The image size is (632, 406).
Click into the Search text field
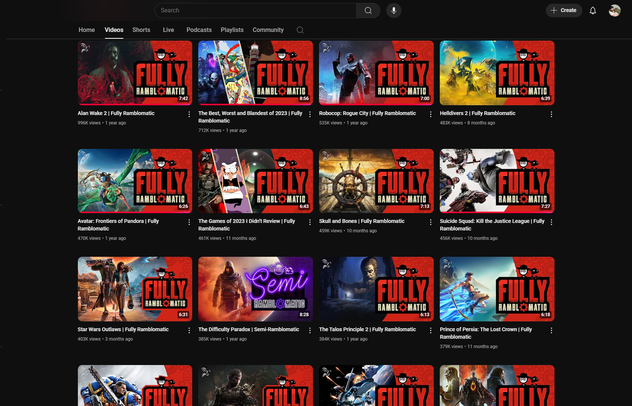(256, 11)
